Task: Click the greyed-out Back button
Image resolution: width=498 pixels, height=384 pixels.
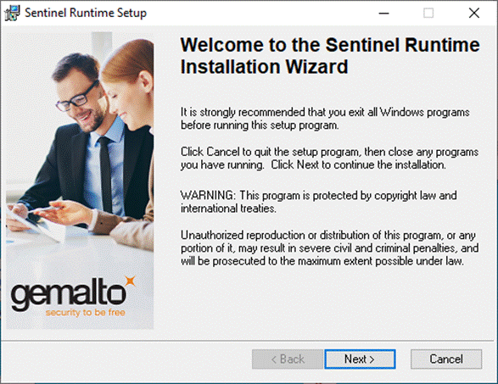Action: click(288, 359)
